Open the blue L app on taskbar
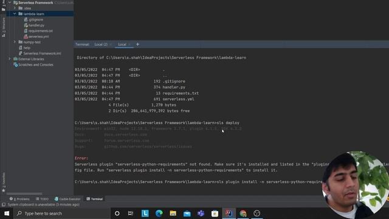Screen dimensions: 389x219 point(145,214)
